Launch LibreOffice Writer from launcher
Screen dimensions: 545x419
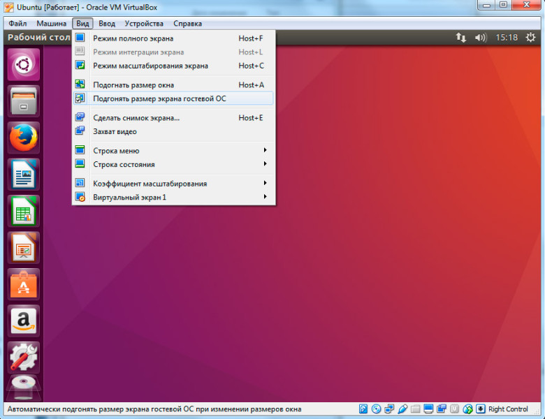pos(24,175)
